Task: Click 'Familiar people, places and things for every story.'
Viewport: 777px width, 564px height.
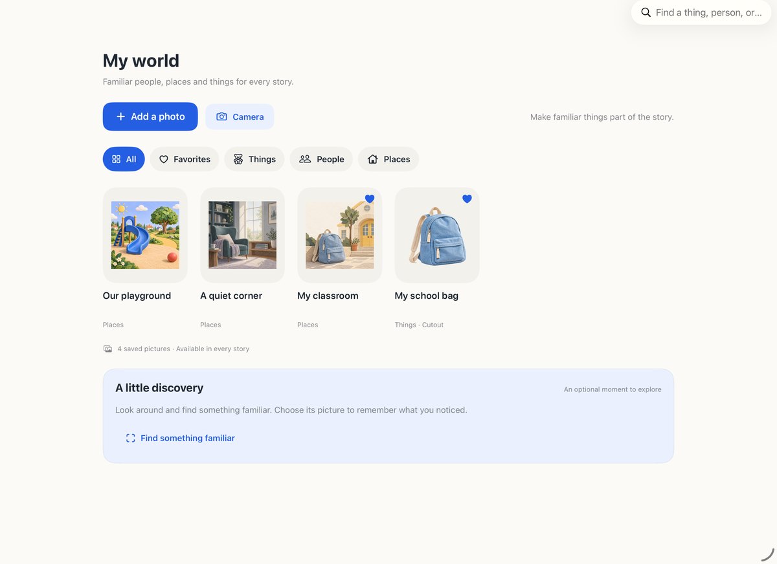Action: (x=198, y=82)
